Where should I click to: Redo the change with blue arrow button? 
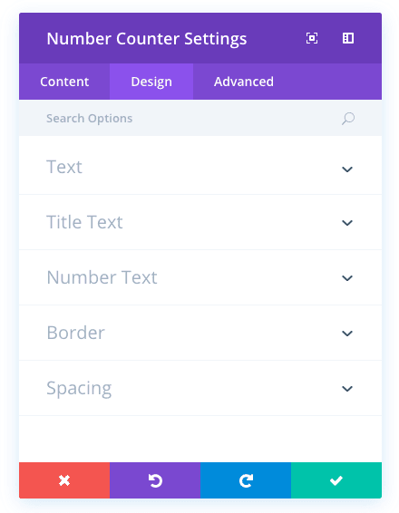tap(246, 480)
